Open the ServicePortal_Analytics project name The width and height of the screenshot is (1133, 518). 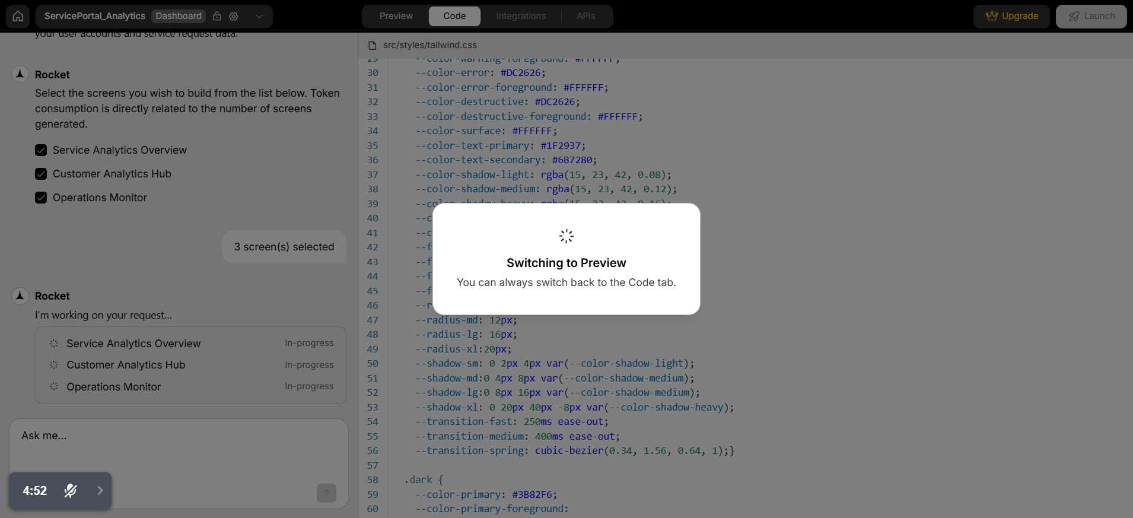point(95,16)
